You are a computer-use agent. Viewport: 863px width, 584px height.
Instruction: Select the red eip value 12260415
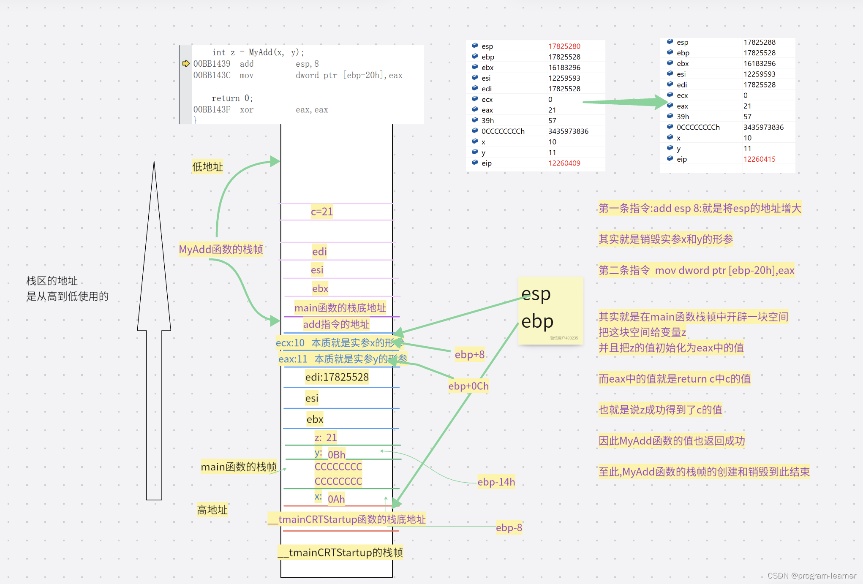[x=760, y=159]
